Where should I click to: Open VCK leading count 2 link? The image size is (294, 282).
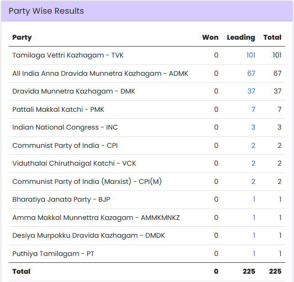point(253,163)
